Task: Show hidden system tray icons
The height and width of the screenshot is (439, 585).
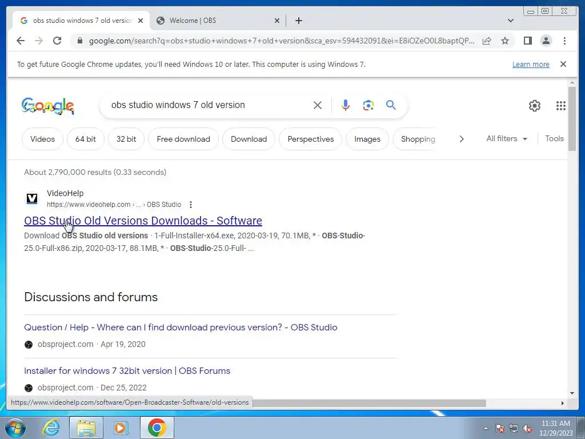Action: click(486, 428)
